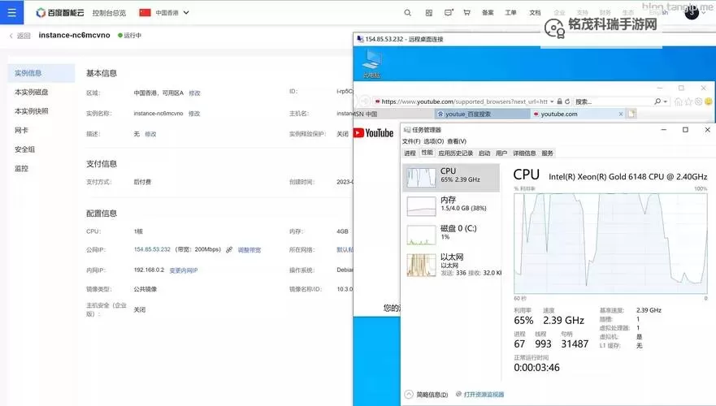Viewport: 716px width, 406px height.
Task: Close the youtube.com tab in IE
Action: tap(621, 114)
